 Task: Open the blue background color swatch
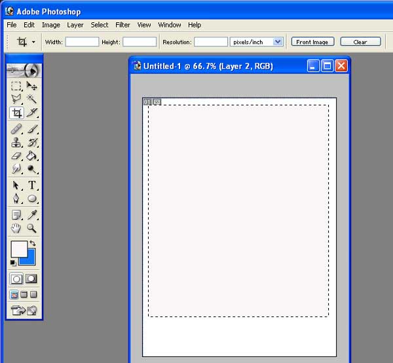pos(31,259)
